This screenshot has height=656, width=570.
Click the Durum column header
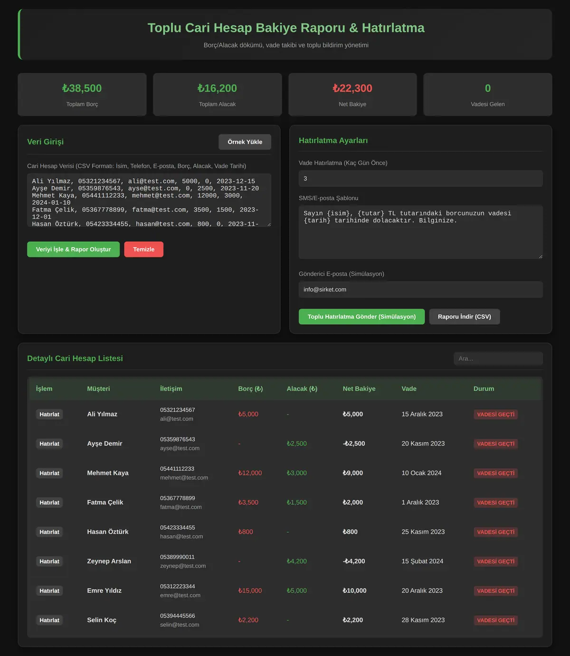[x=484, y=389]
